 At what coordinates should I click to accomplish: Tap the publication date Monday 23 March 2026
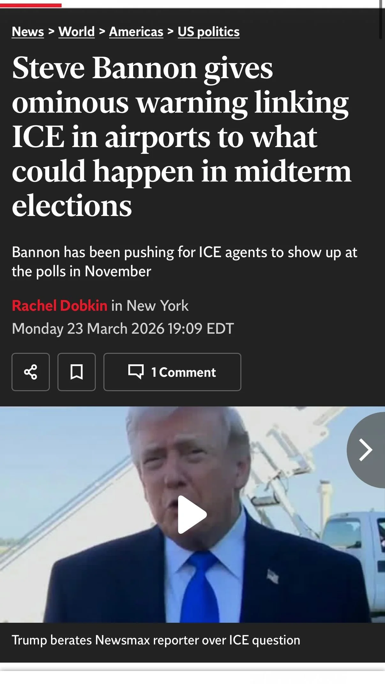click(123, 329)
